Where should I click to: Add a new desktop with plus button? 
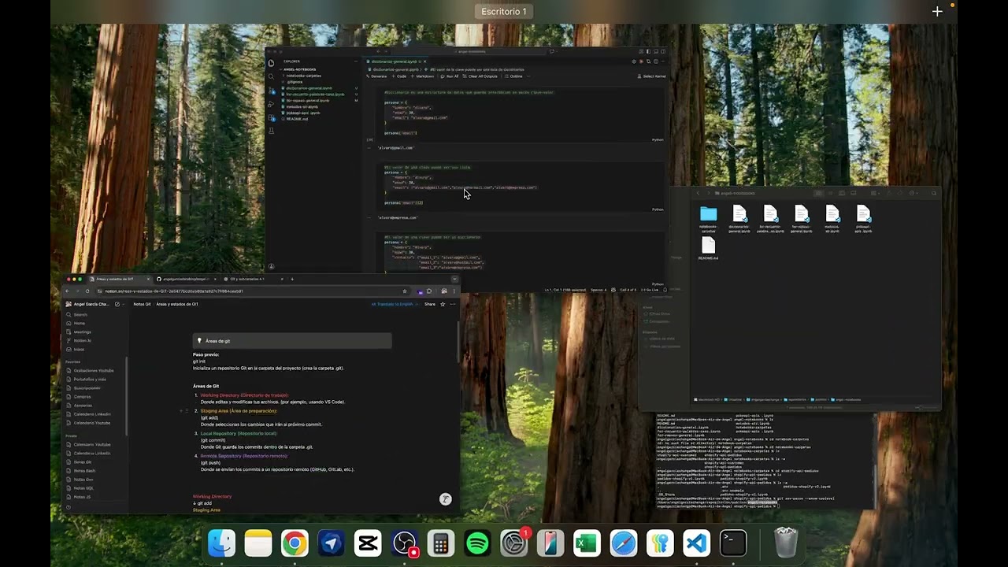[x=937, y=11]
